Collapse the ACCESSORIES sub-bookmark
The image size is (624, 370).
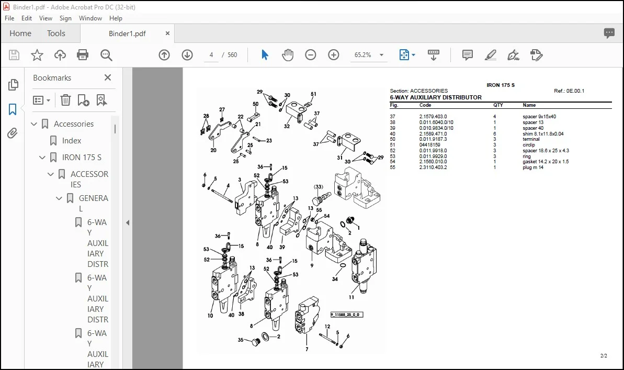pyautogui.click(x=51, y=174)
